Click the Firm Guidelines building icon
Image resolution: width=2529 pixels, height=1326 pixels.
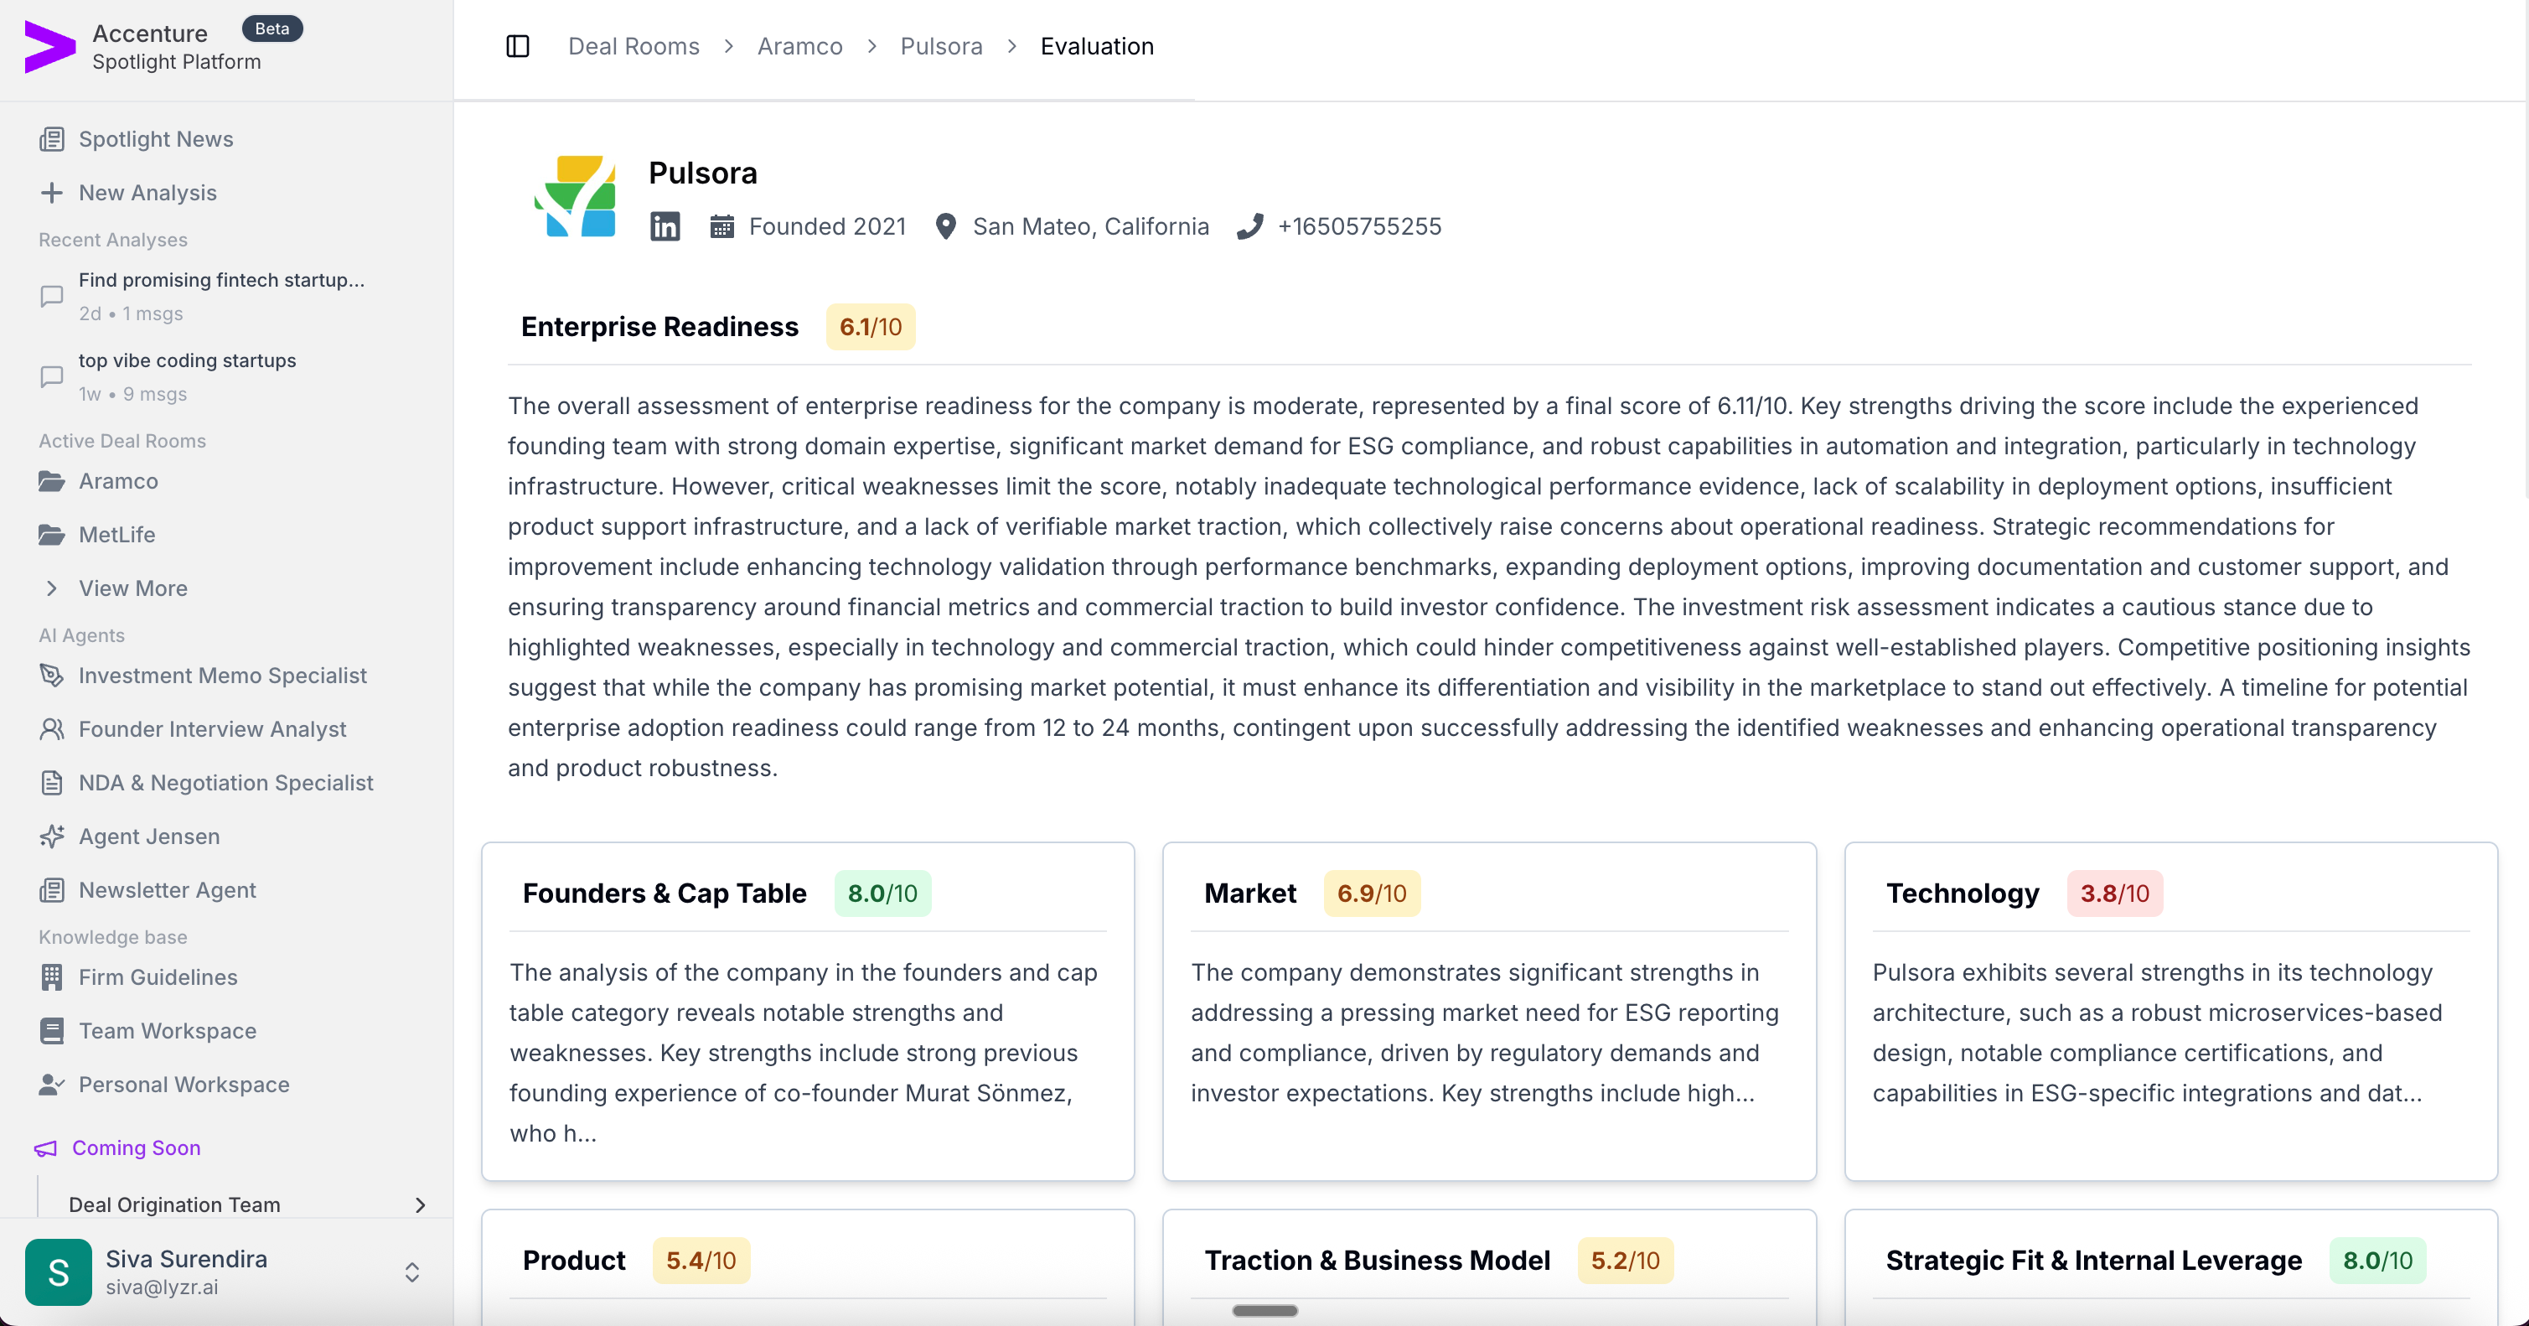52,977
